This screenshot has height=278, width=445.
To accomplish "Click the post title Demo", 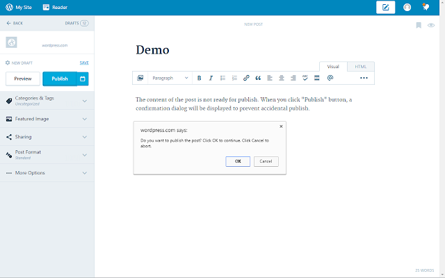I will click(x=152, y=50).
